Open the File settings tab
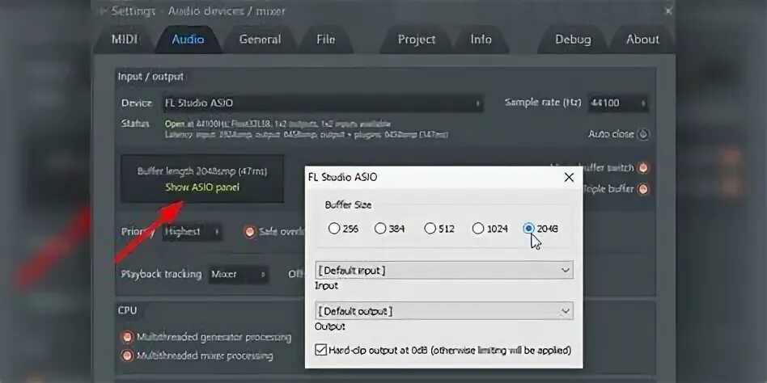 (x=326, y=40)
